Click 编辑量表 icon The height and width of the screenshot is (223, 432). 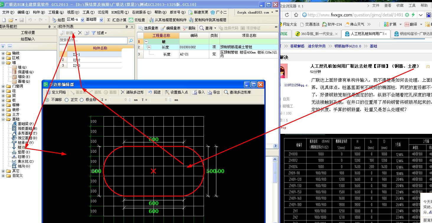coord(163,28)
